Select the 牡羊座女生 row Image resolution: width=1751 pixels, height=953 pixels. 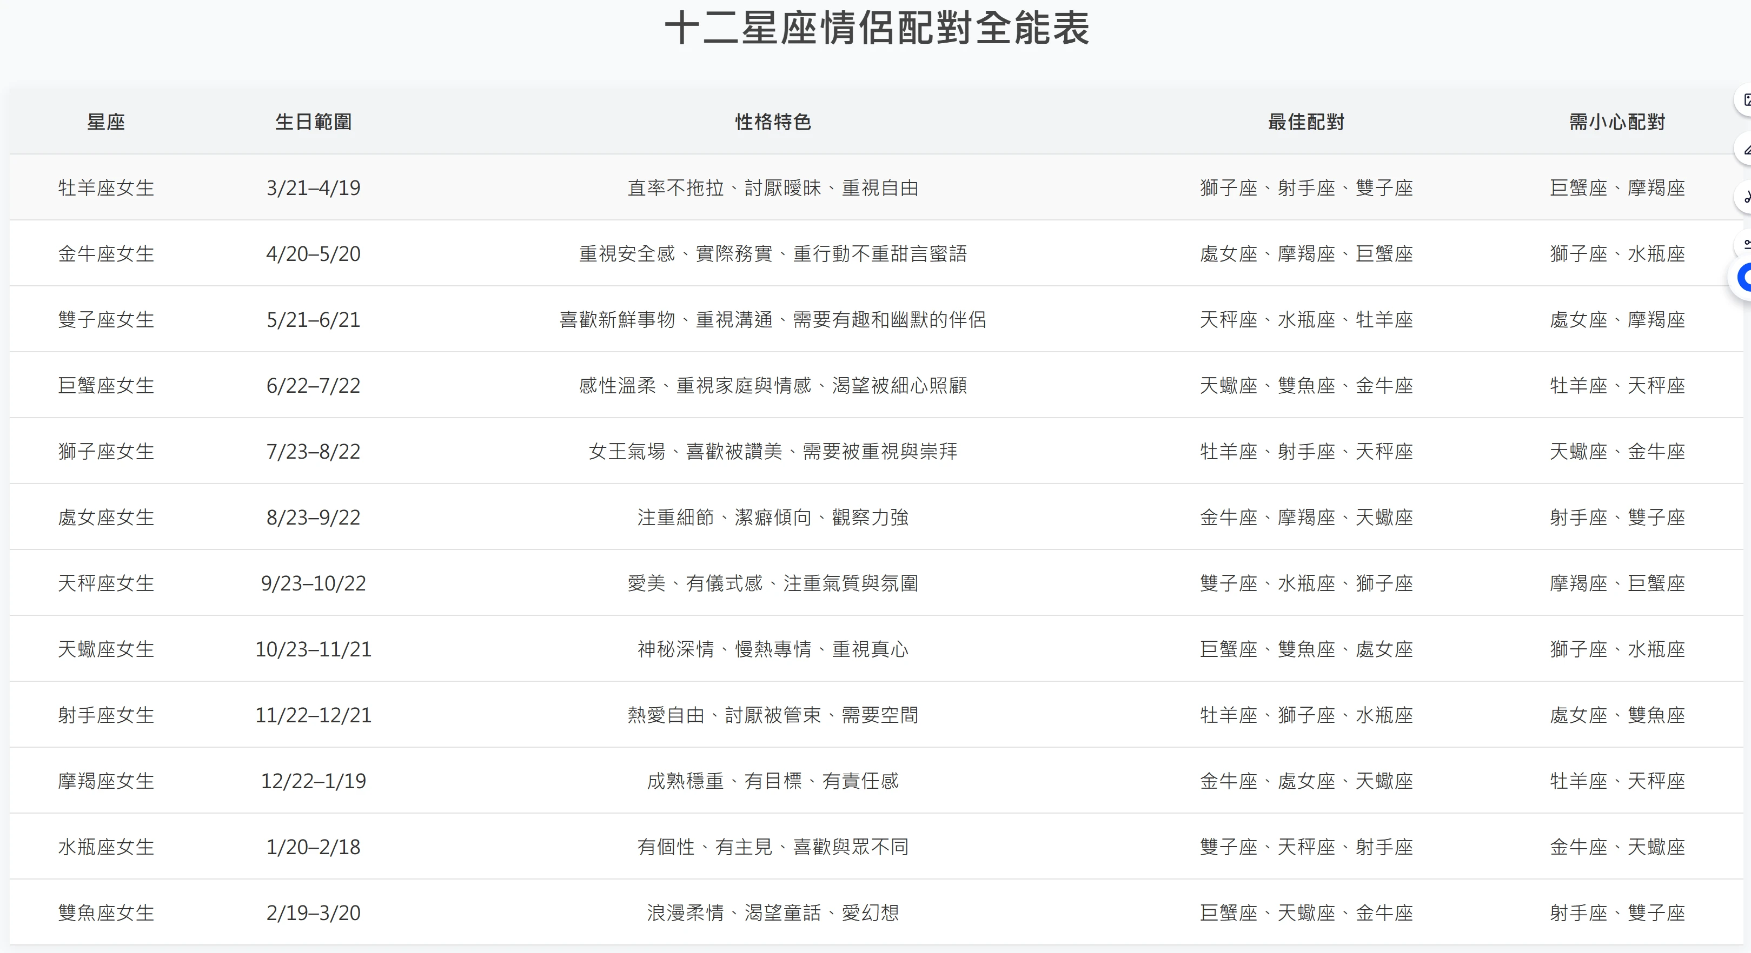click(106, 187)
